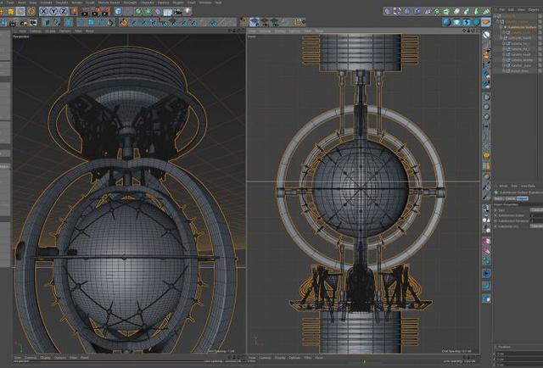Click the orange diamond icon in second toolbar row
543x368 pixels.
click(x=123, y=23)
